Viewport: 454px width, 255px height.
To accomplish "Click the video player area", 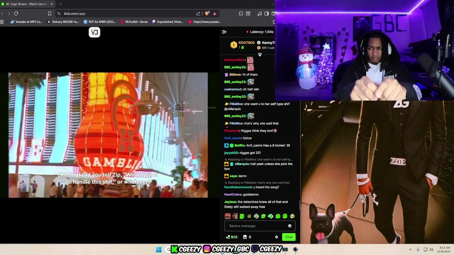I will (108, 135).
